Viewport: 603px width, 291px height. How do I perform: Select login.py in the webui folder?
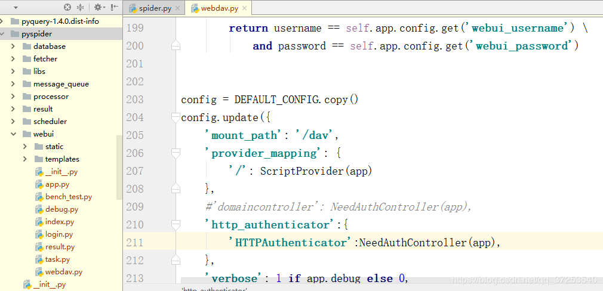point(59,234)
